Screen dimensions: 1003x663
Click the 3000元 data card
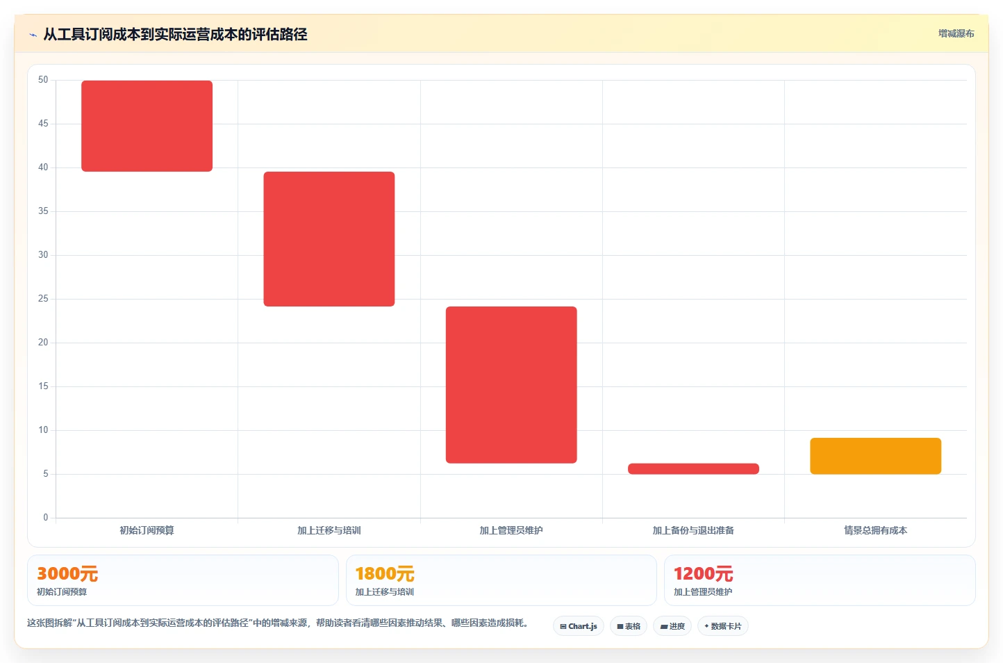(183, 580)
